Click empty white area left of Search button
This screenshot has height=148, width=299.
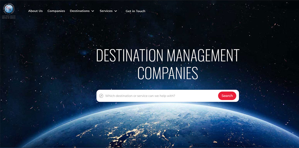pos(201,96)
